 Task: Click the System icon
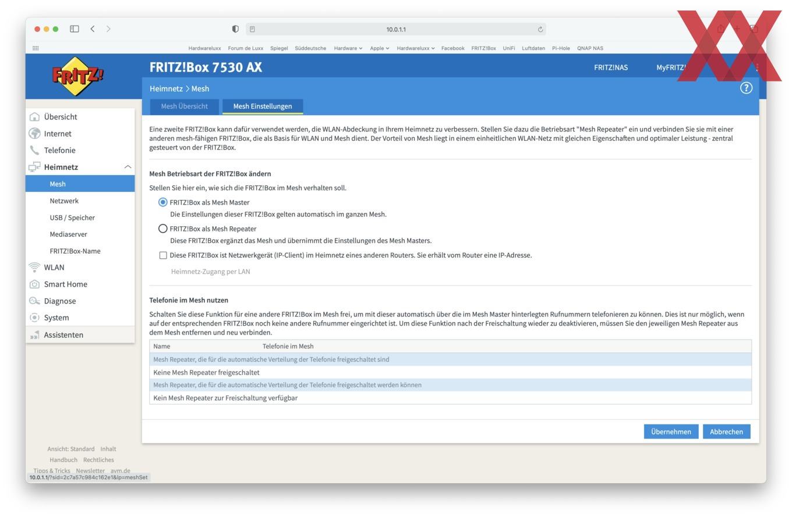click(x=35, y=318)
